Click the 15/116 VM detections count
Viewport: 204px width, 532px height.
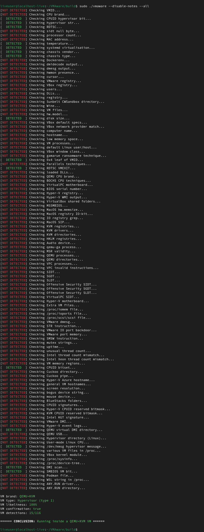coord(34,513)
